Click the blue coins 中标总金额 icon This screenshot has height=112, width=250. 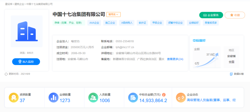(x=133, y=97)
